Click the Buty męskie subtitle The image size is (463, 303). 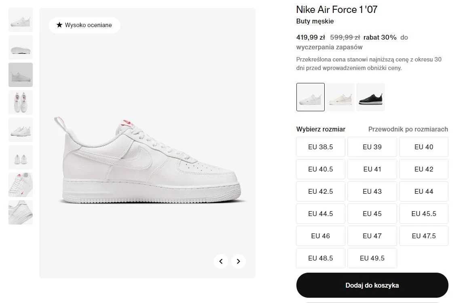(x=315, y=21)
